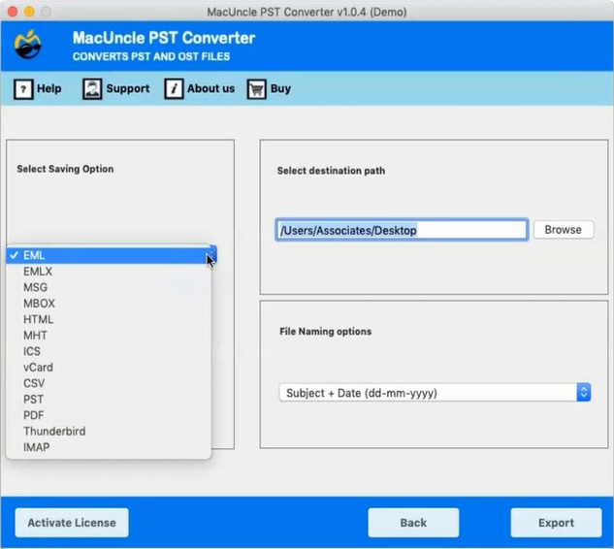The height and width of the screenshot is (549, 614).
Task: Click the Help question mark icon
Action: [23, 89]
